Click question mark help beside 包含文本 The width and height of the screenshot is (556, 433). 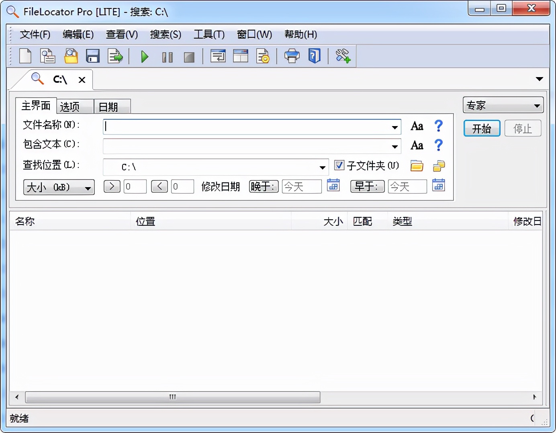pyautogui.click(x=439, y=145)
